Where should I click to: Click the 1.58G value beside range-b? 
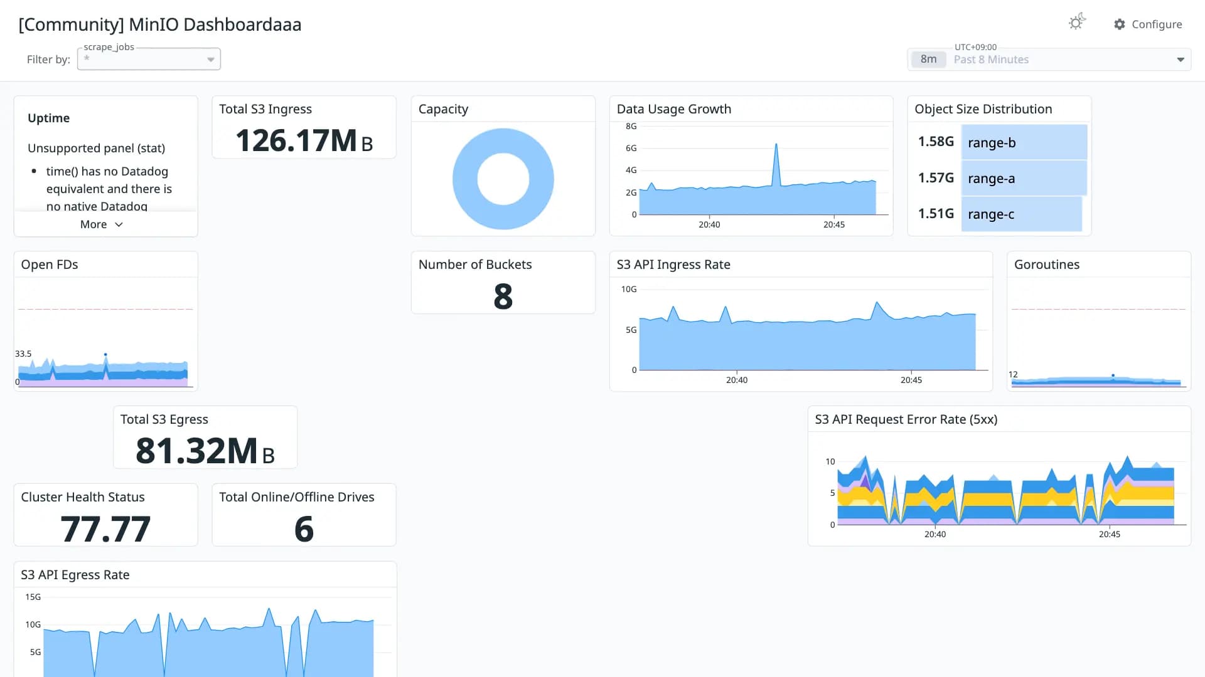[936, 142]
